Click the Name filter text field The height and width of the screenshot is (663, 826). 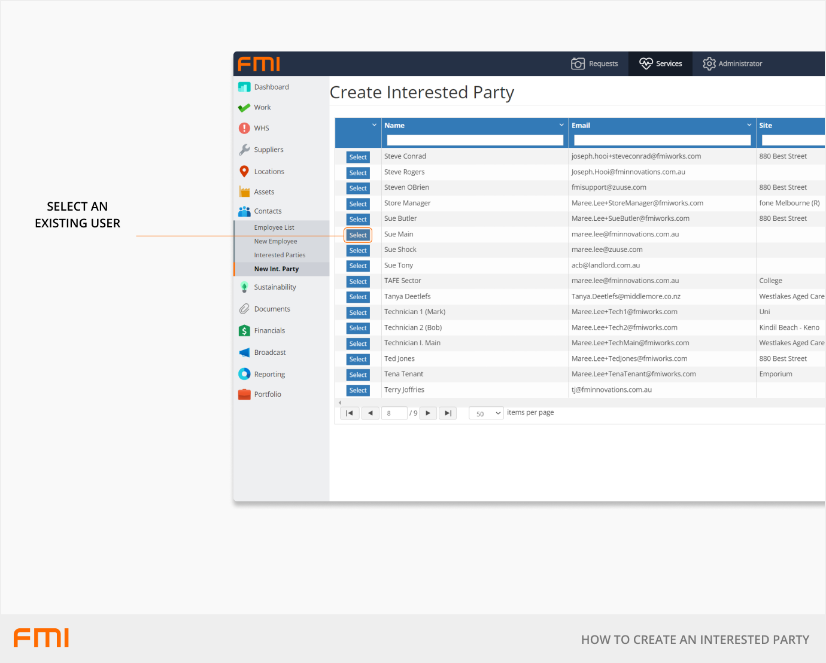coord(475,140)
